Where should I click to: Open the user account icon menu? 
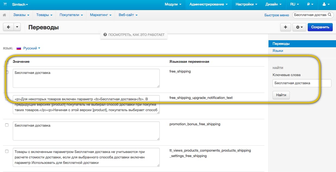(325, 4)
